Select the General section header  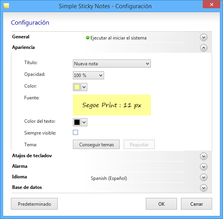pyautogui.click(x=21, y=37)
